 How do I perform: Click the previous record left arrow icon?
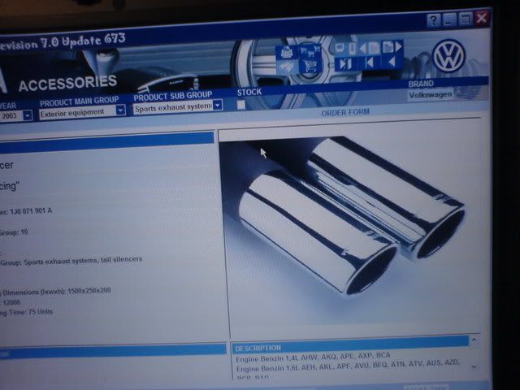pos(391,63)
